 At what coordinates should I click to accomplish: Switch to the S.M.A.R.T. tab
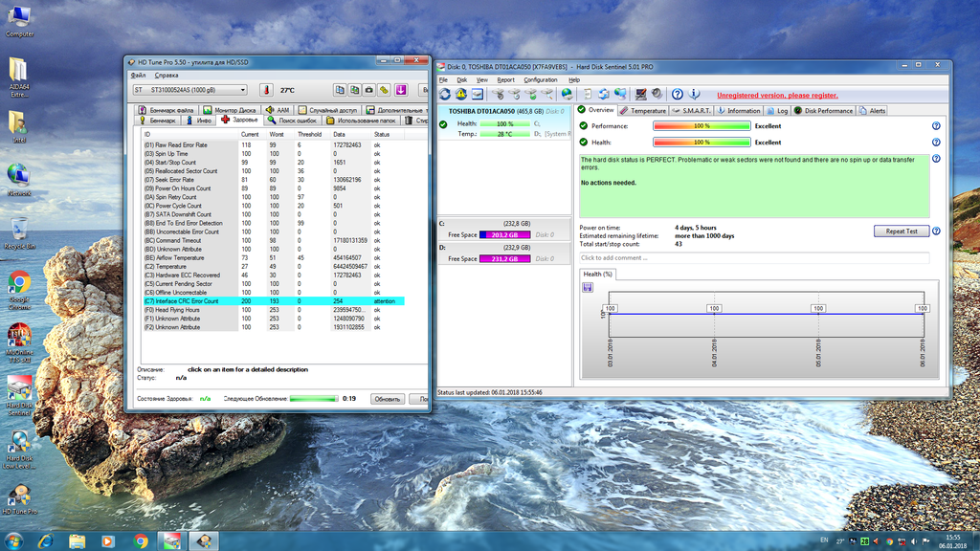(695, 111)
